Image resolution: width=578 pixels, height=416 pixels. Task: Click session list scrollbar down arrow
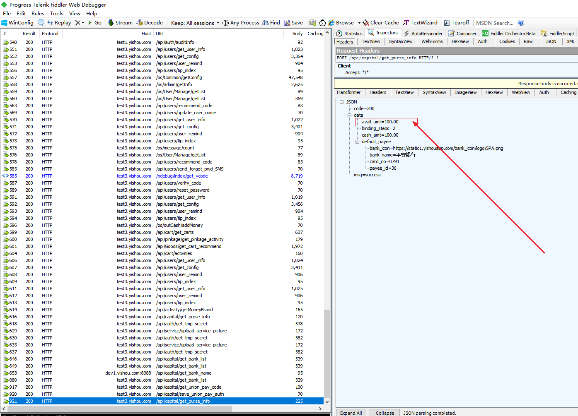[x=327, y=402]
